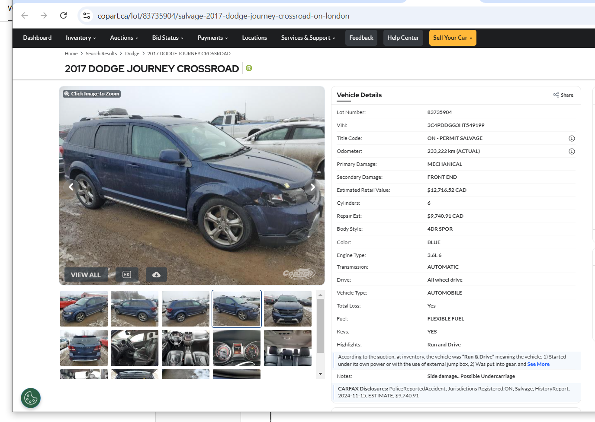Download image with cloud download icon
This screenshot has width=595, height=422.
coord(157,275)
